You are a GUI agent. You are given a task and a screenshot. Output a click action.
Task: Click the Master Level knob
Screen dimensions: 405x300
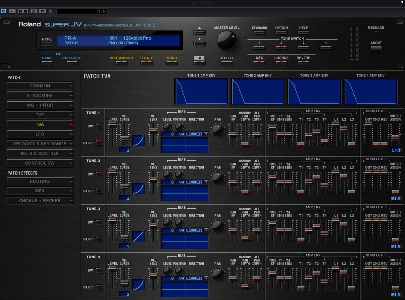(227, 40)
